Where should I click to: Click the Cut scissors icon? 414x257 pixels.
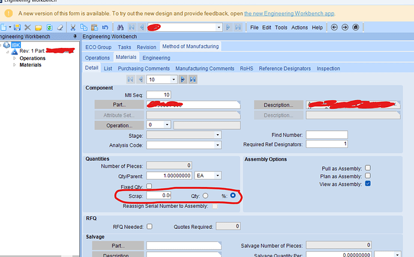pos(73,28)
